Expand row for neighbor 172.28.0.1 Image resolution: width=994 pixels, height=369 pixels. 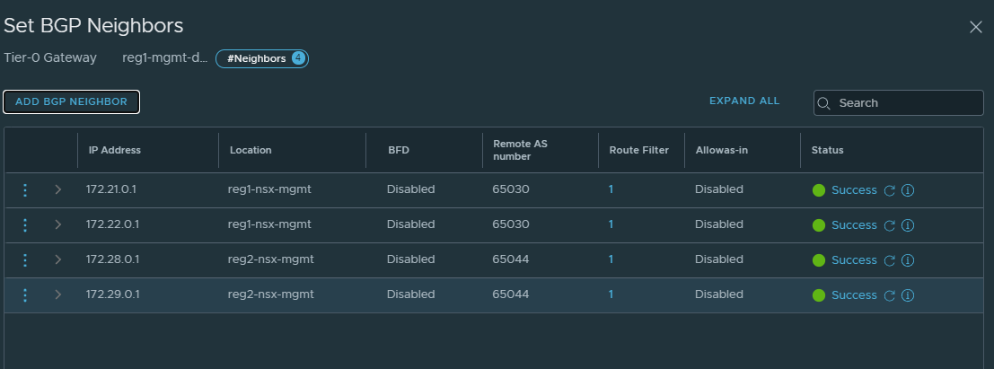tap(58, 259)
